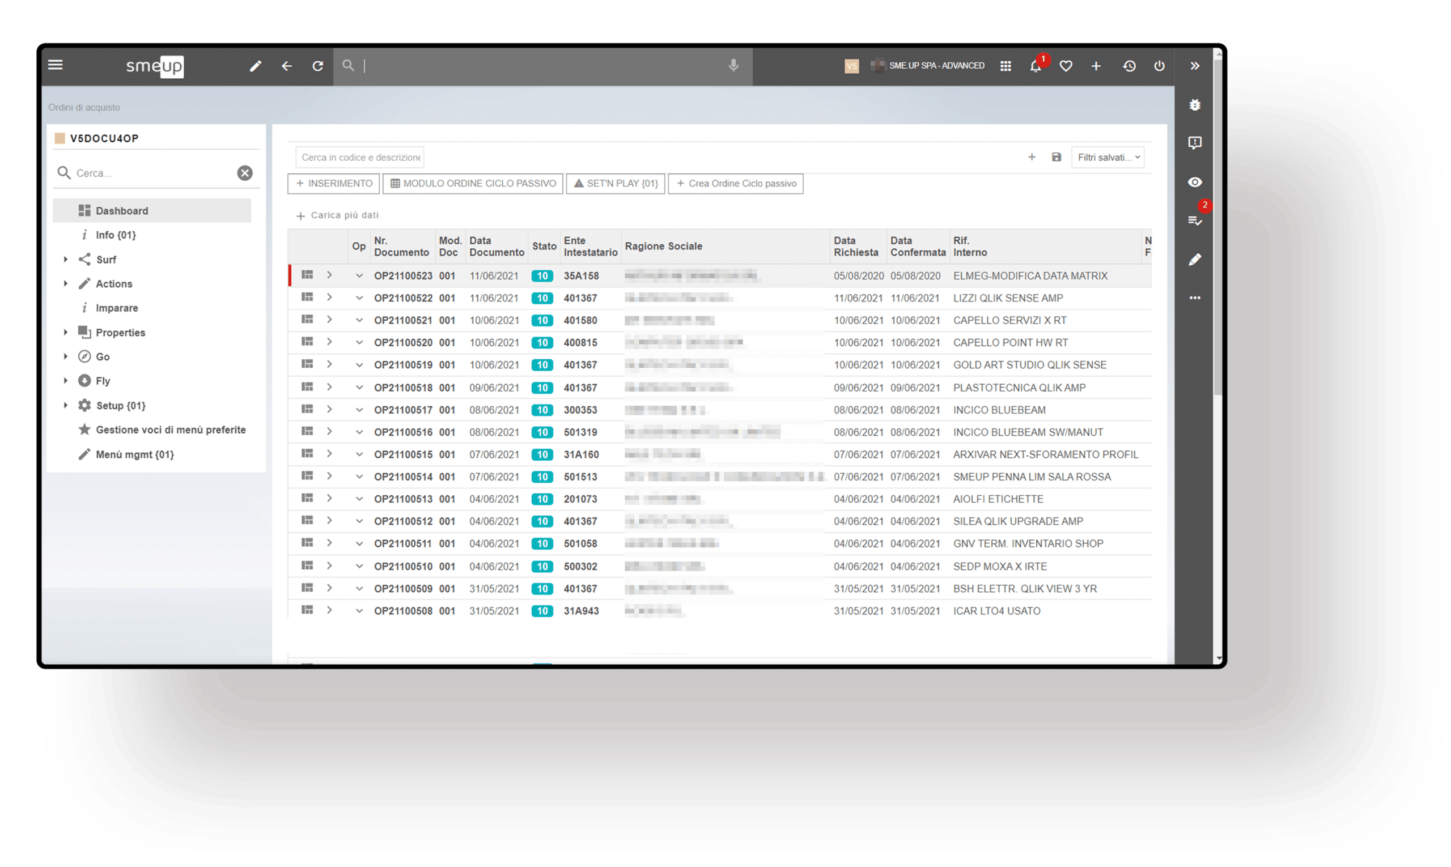Click the refresh reload icon
This screenshot has height=867, width=1451.
click(x=317, y=66)
